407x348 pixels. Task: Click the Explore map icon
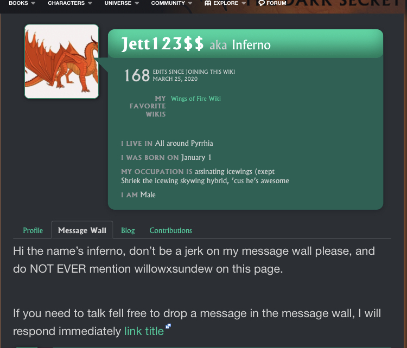tap(208, 3)
